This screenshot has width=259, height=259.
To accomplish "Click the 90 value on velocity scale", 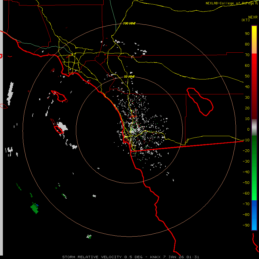I will point(247,34).
